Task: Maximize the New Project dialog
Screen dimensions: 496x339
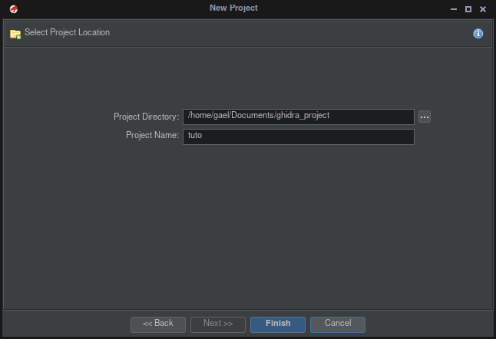Action: (x=468, y=8)
